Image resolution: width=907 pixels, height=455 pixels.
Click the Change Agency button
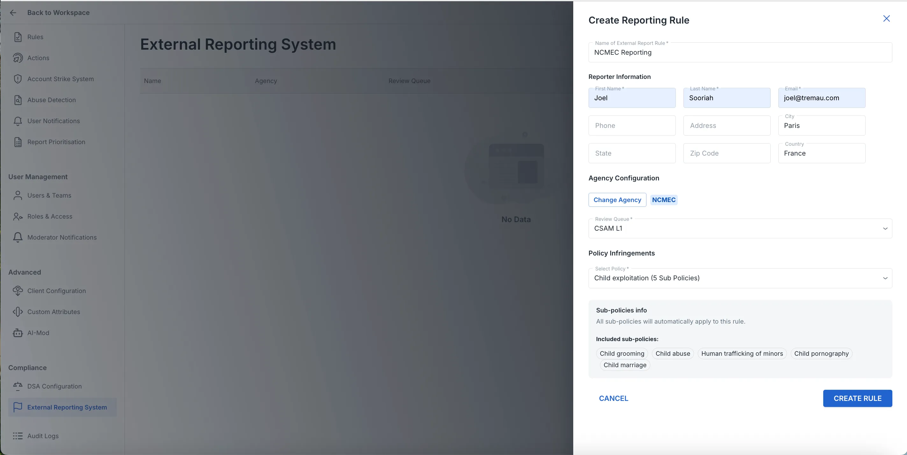tap(617, 200)
